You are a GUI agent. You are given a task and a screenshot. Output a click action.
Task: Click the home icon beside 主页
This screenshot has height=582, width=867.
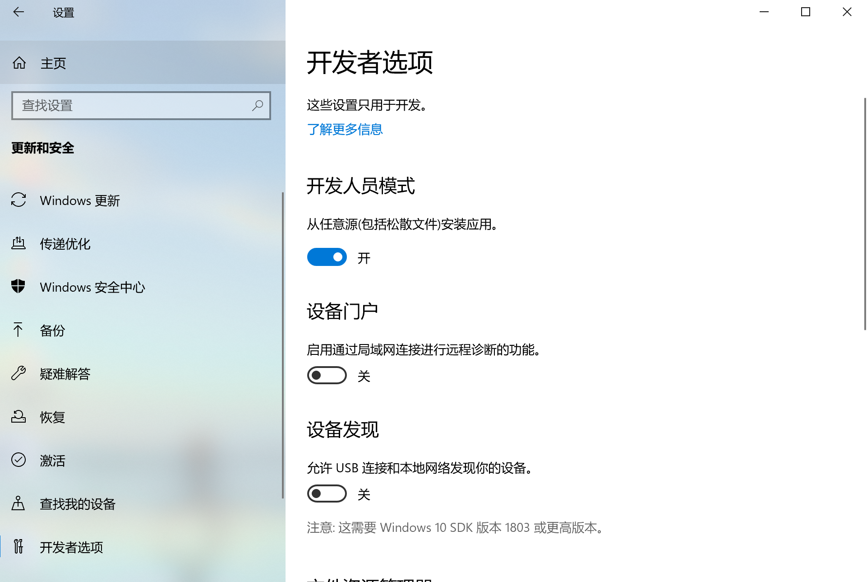tap(19, 63)
